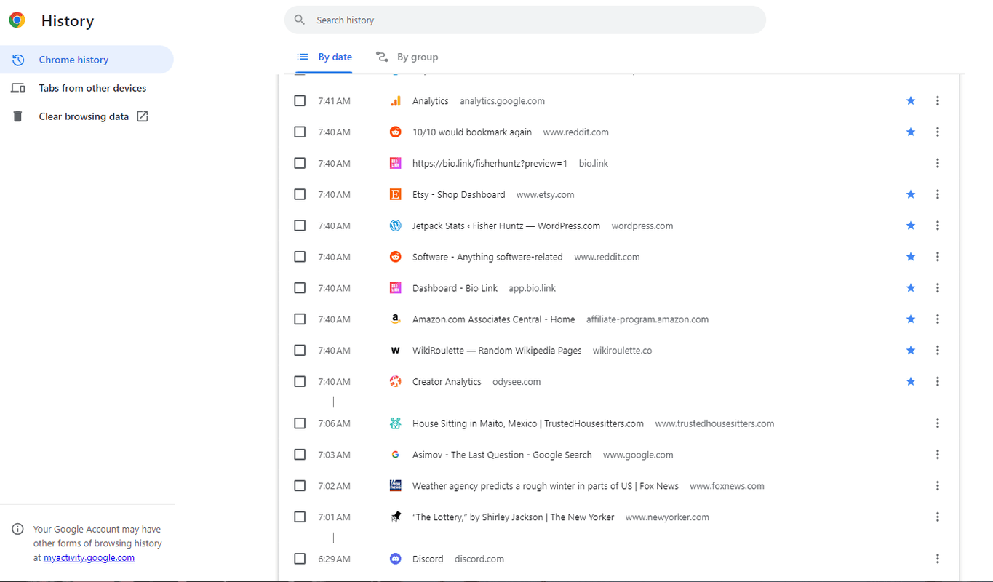Check the Etsy - Shop Dashboard checkbox
Image resolution: width=993 pixels, height=582 pixels.
click(300, 194)
